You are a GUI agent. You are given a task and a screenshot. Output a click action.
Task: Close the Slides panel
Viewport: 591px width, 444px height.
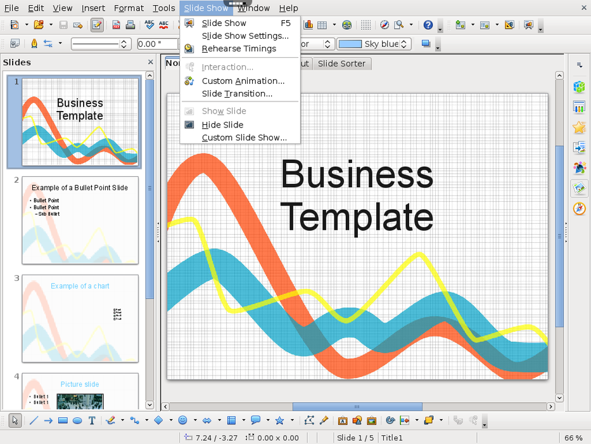[150, 62]
